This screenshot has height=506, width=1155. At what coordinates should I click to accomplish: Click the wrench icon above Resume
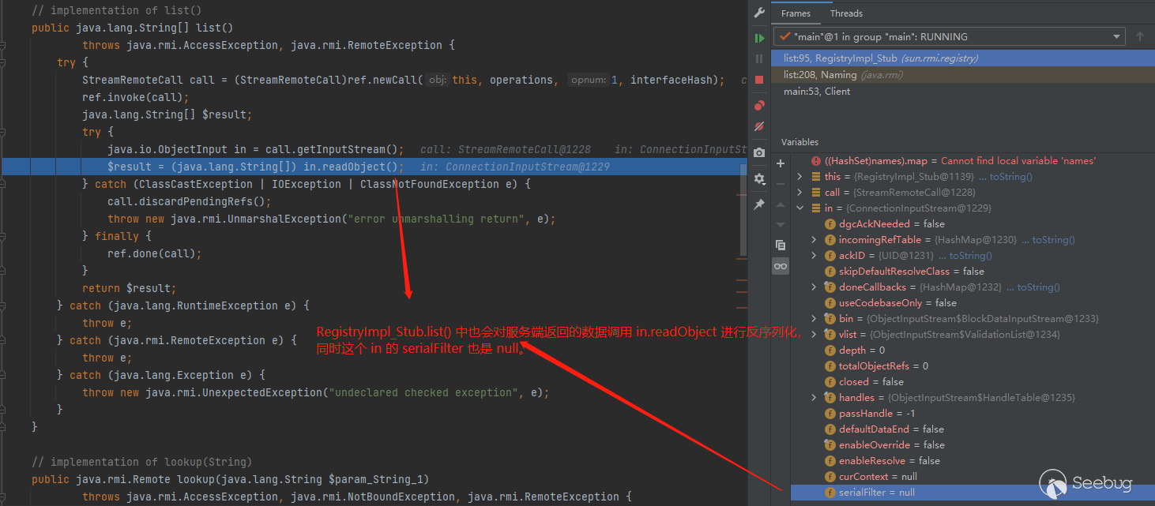759,13
